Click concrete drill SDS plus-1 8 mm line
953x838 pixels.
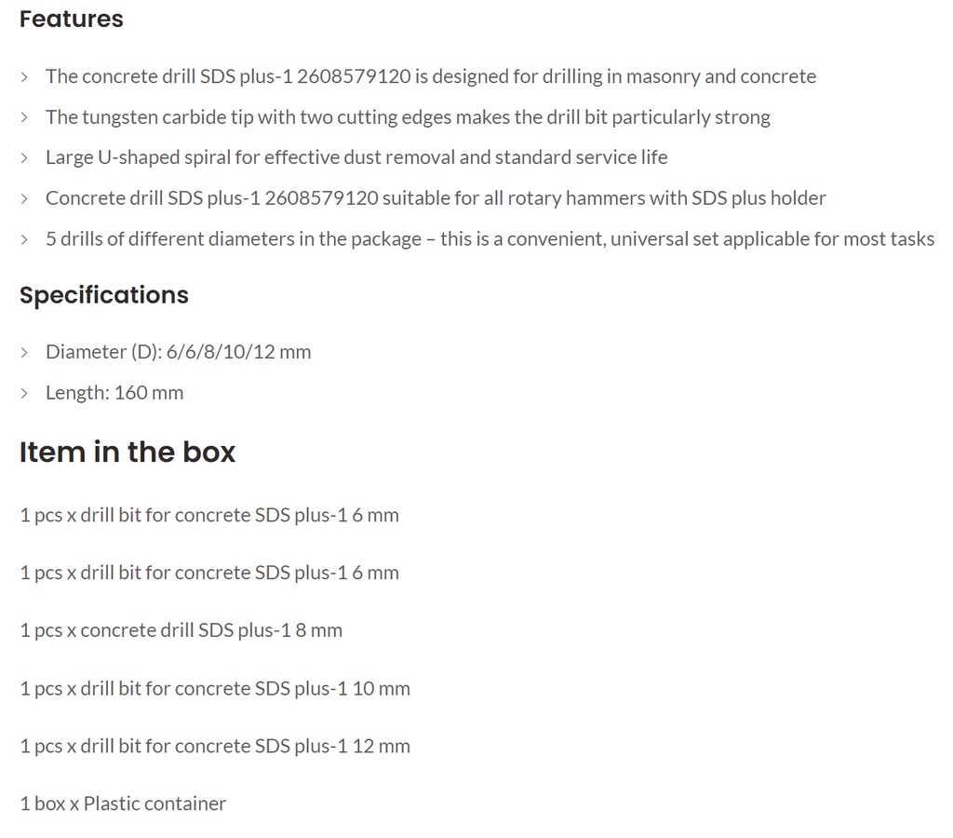[181, 630]
